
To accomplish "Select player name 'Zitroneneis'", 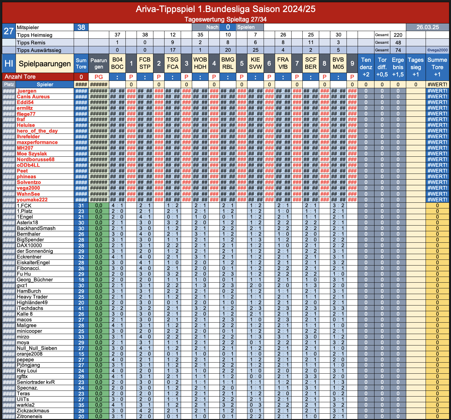I will (x=29, y=417).
